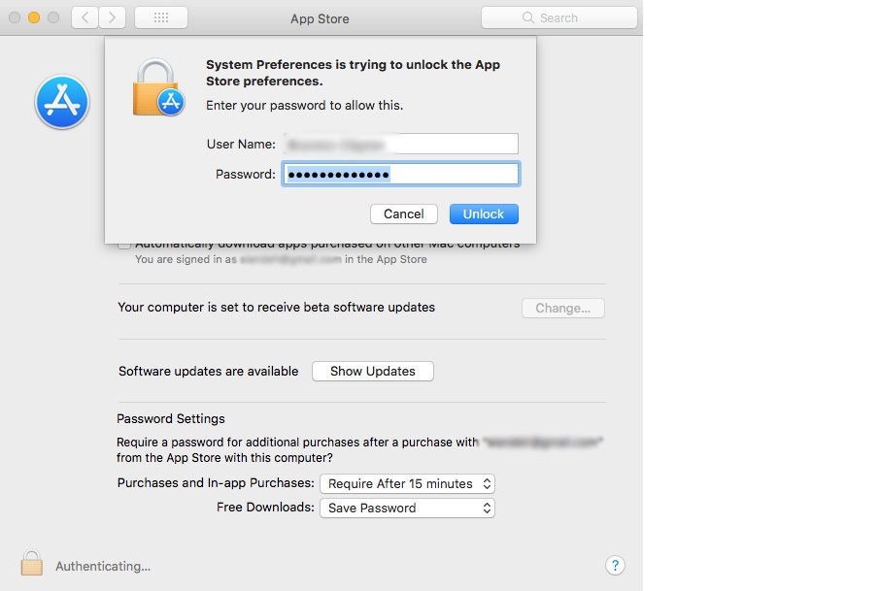Click the yellow minimize window button
The height and width of the screenshot is (591, 879).
34,17
